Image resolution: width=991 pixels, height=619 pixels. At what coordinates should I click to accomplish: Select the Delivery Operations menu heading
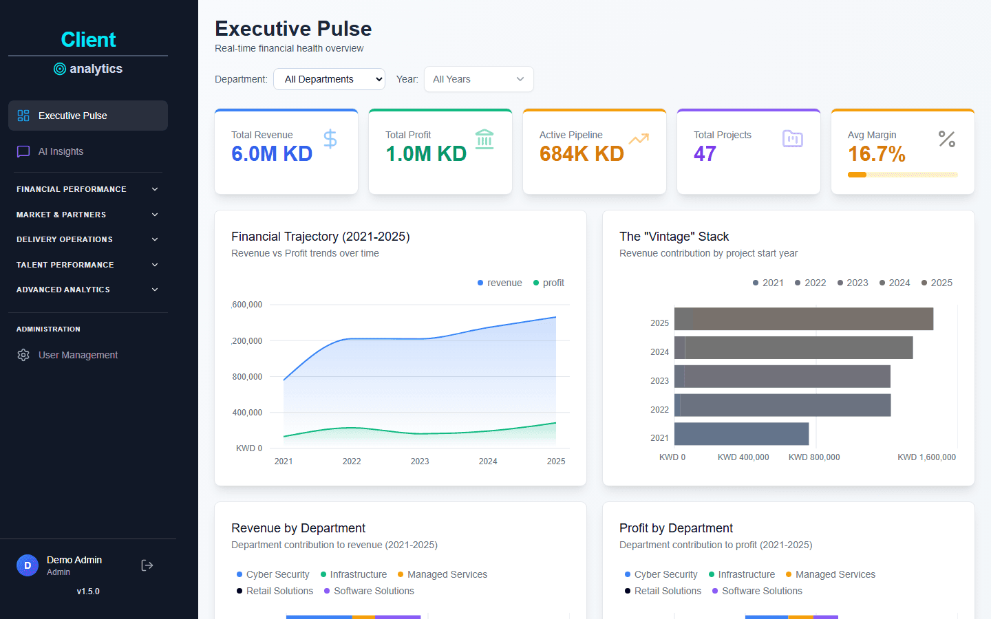coord(65,239)
